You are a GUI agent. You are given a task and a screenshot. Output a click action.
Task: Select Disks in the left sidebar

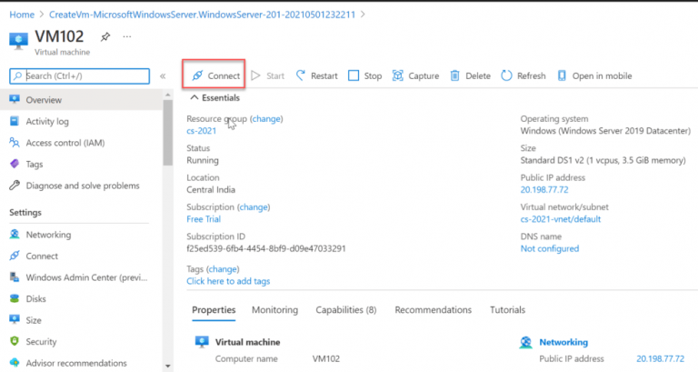[x=37, y=298]
